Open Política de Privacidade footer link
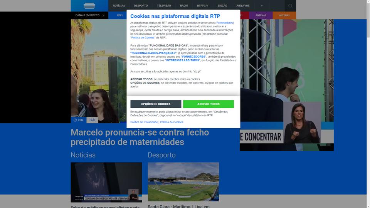Viewport: 370px width, 208px height. pyautogui.click(x=144, y=122)
